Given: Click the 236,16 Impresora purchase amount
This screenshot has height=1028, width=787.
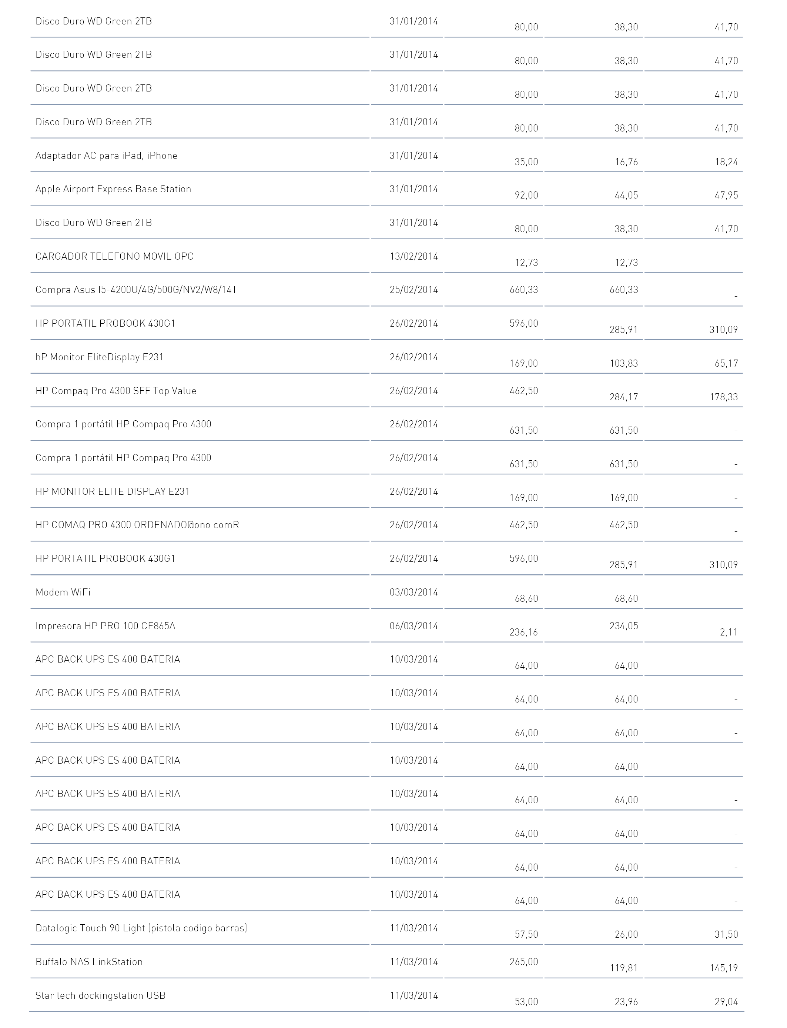Looking at the screenshot, I should [523, 632].
